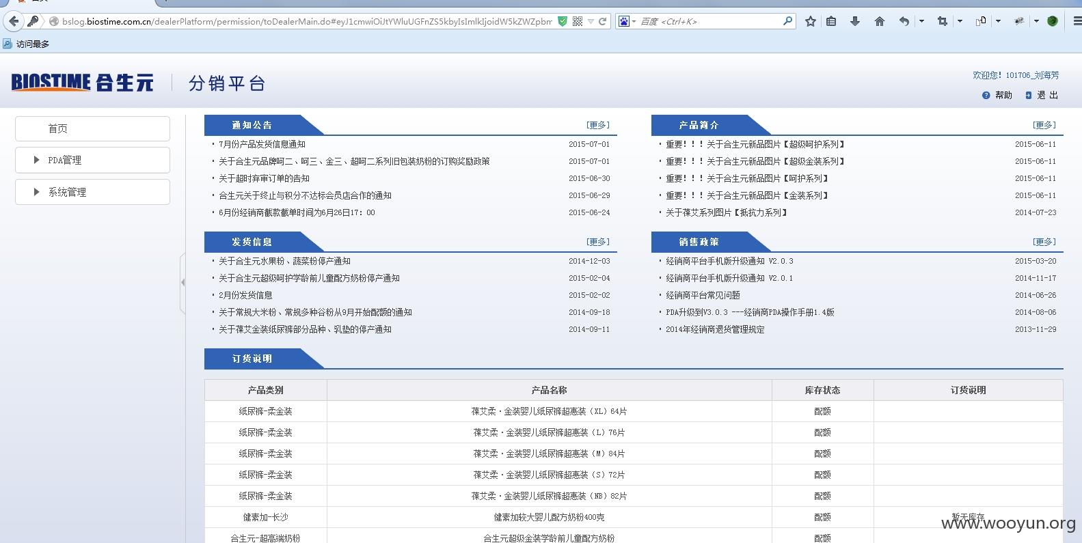
Task: Click date 2015-06-29 in 通知公告 list
Action: pos(589,195)
